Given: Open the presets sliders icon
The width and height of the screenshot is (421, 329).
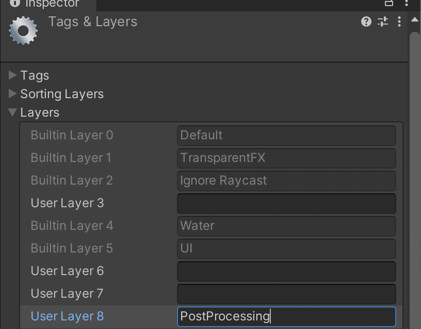Looking at the screenshot, I should (x=383, y=22).
